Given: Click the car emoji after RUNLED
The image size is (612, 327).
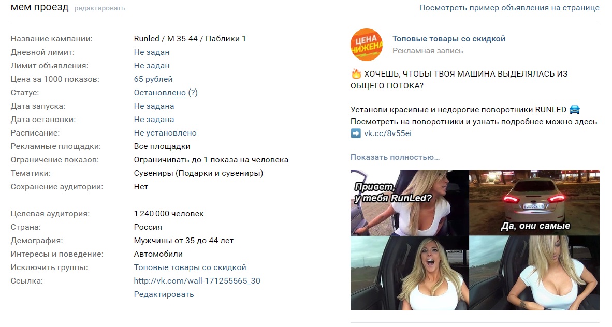Looking at the screenshot, I should (575, 110).
